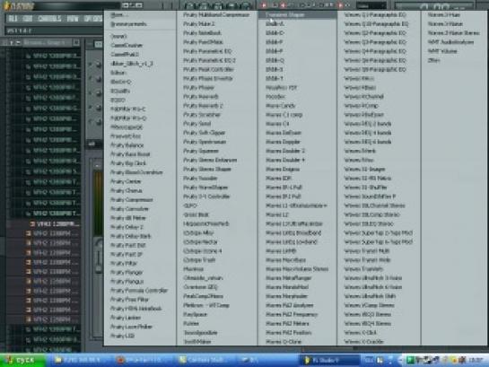Viewport: 489px width, 367px height.
Task: Choose Fruity Big Clock
Action: click(x=128, y=163)
